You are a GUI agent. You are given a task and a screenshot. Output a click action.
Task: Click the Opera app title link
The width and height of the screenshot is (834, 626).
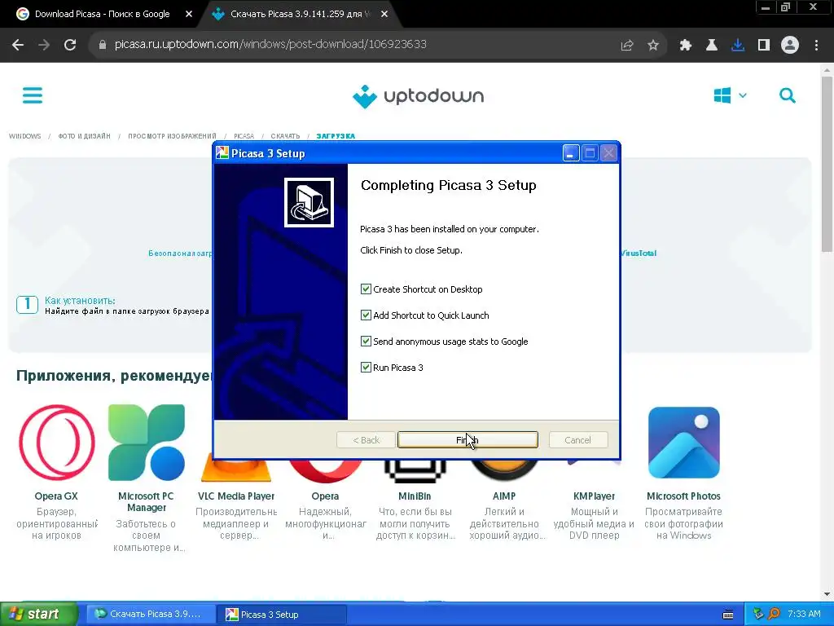click(x=325, y=496)
